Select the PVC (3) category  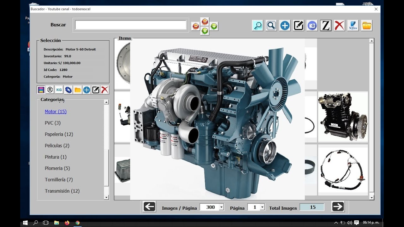[53, 123]
